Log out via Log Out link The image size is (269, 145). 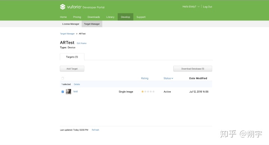coord(207,7)
